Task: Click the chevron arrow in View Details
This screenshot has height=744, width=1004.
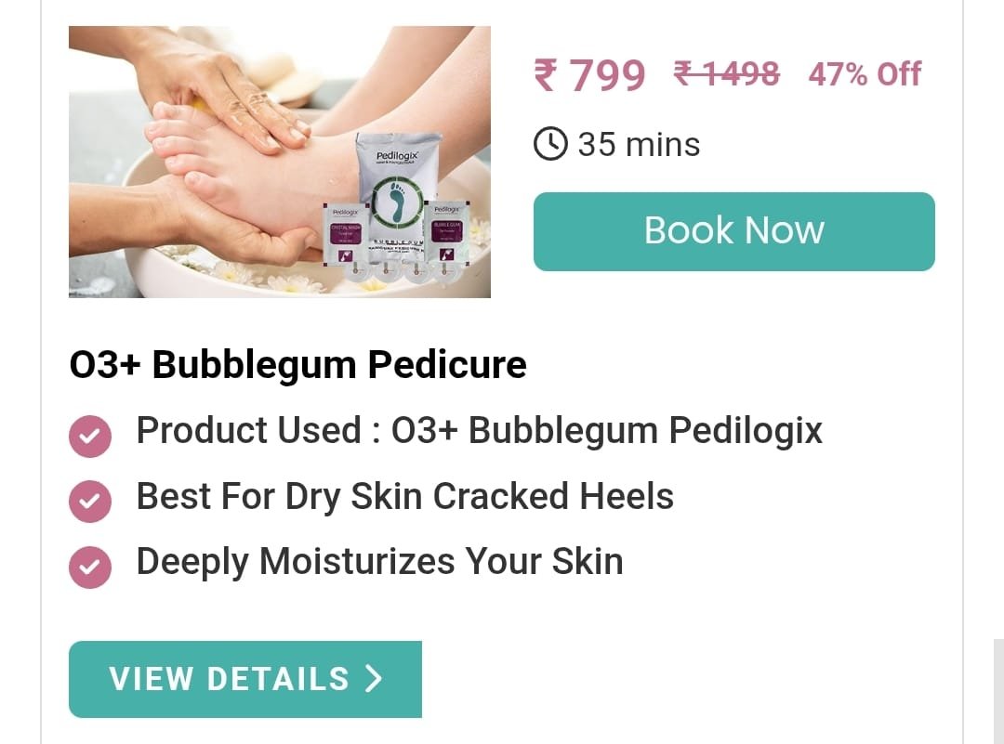Action: pos(374,679)
